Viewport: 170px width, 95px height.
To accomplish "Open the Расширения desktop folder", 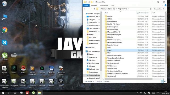I will [x=14, y=83].
